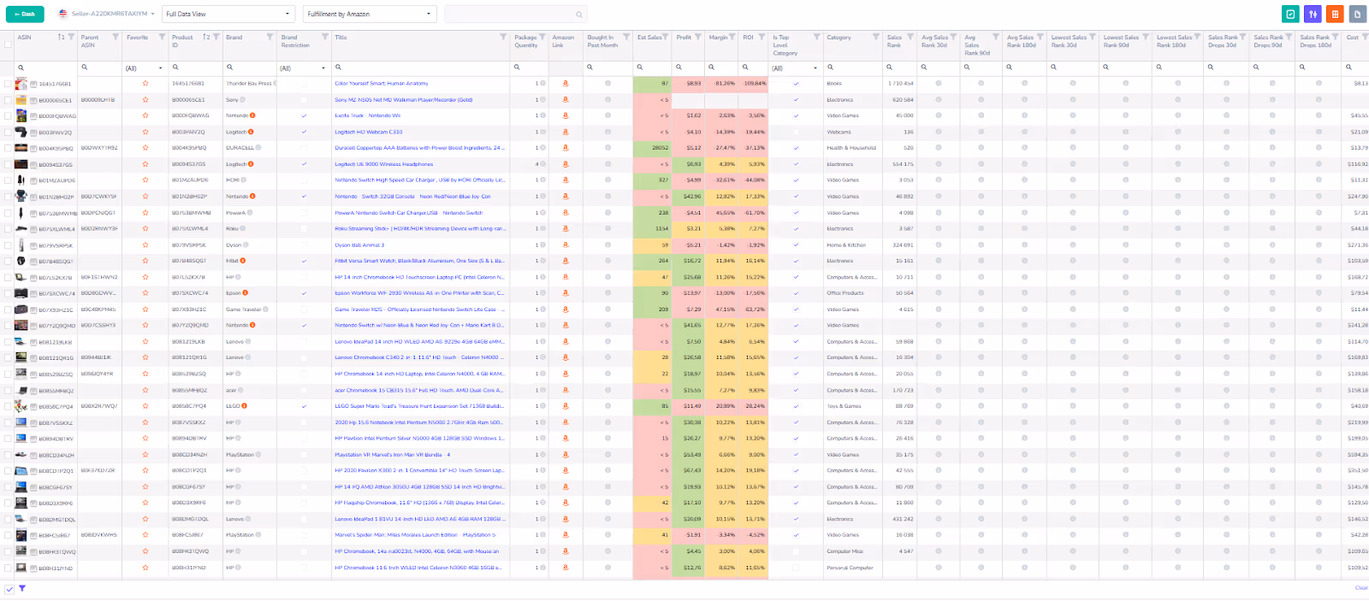Toggle the select-all rows header checkbox

[8, 44]
